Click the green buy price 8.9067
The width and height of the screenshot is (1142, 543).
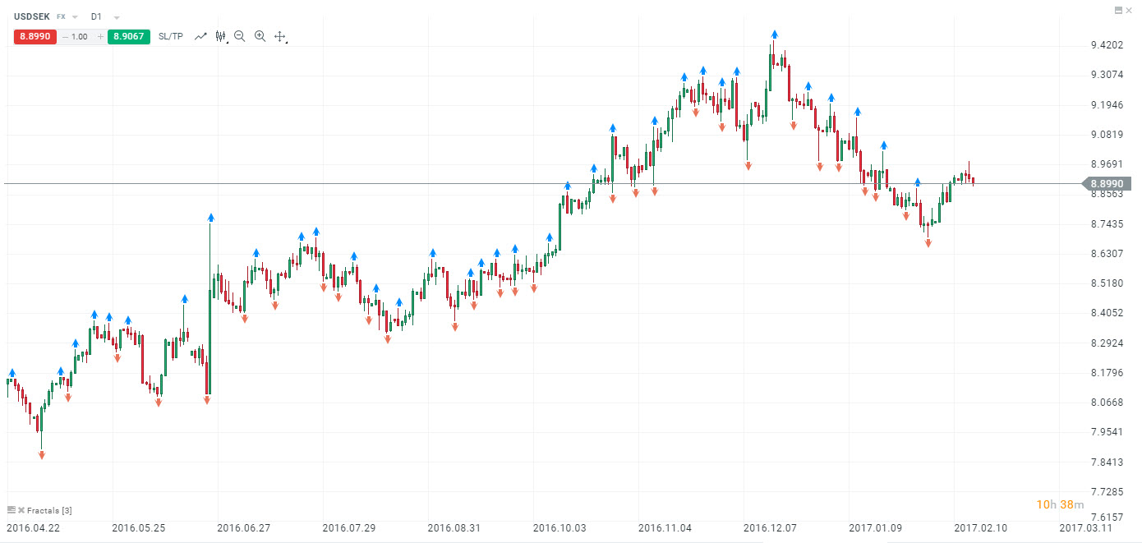click(128, 36)
